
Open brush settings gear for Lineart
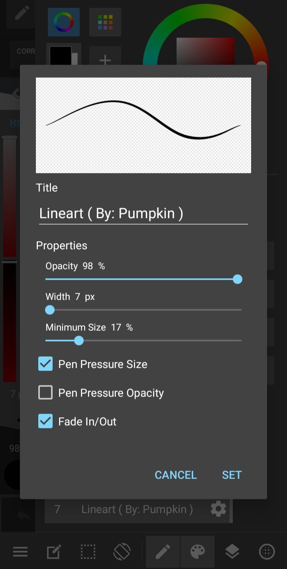(x=218, y=509)
